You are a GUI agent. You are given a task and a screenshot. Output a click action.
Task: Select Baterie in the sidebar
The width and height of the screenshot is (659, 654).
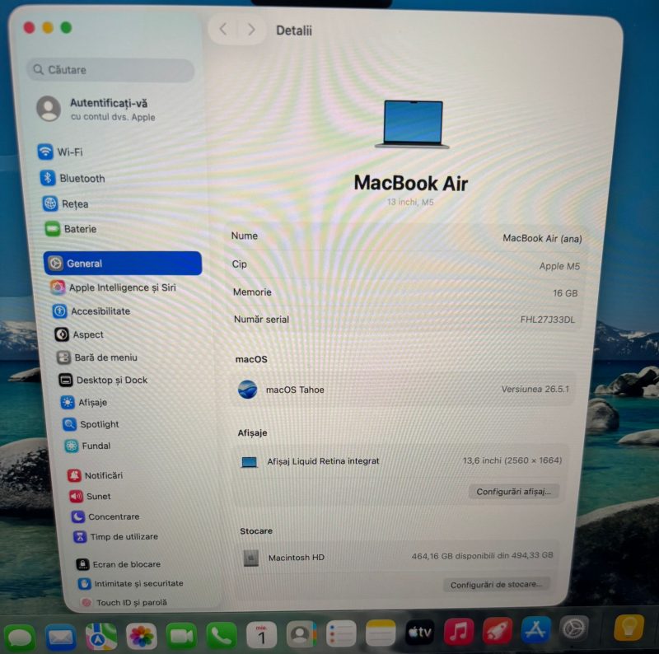click(71, 229)
